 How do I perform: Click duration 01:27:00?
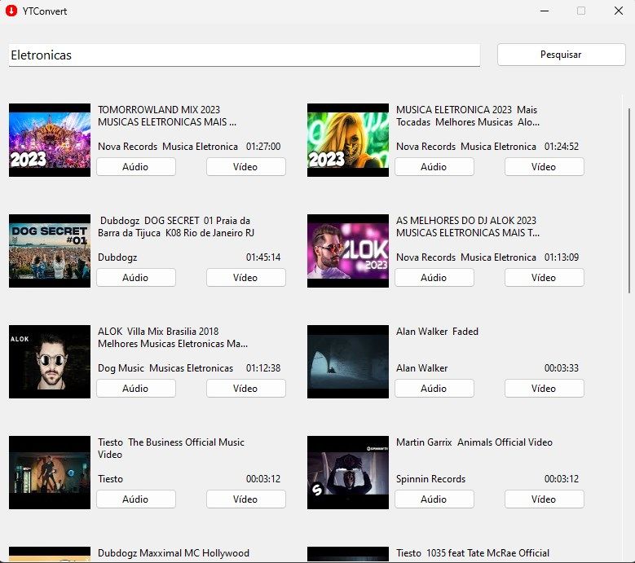point(263,147)
